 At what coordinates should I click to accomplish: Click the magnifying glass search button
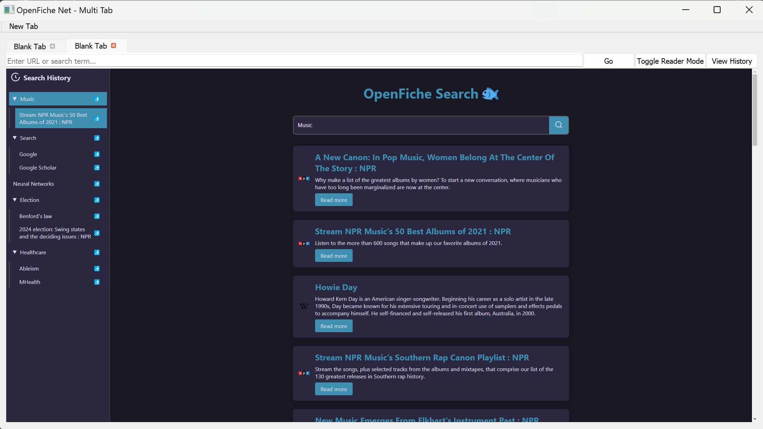click(x=558, y=125)
